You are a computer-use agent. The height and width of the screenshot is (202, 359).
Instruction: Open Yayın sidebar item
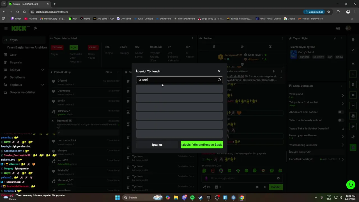point(23,40)
